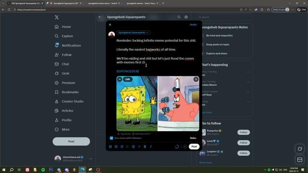Image resolution: width=308 pixels, height=173 pixels.
Task: Open Articles in the sidebar
Action: [x=64, y=111]
